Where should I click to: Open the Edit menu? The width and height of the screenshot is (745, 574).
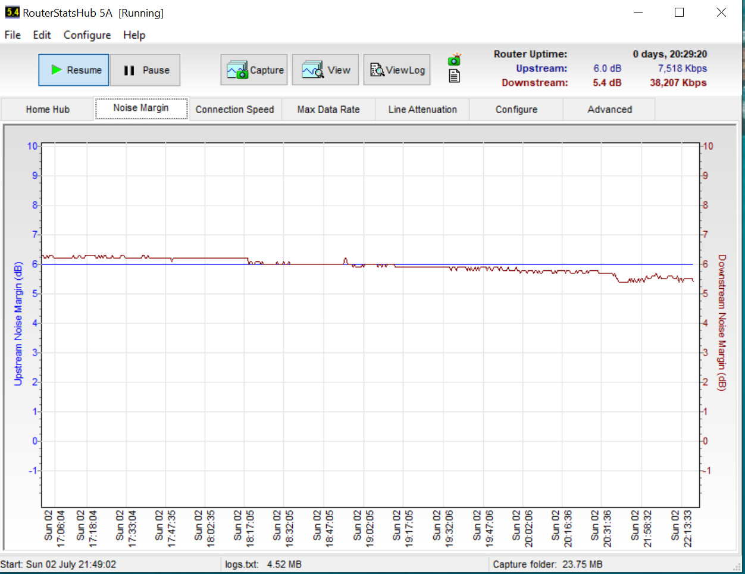point(42,35)
